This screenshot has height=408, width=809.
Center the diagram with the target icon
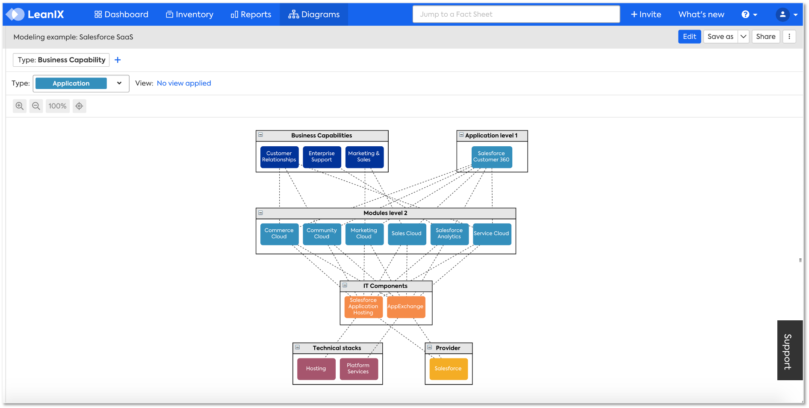[80, 106]
